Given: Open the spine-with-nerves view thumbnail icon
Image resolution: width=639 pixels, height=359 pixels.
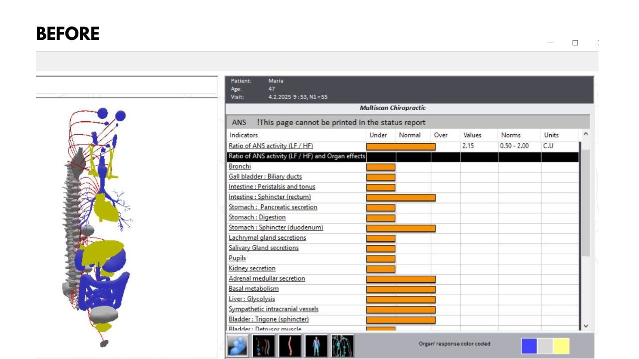Looking at the screenshot, I should 264,346.
